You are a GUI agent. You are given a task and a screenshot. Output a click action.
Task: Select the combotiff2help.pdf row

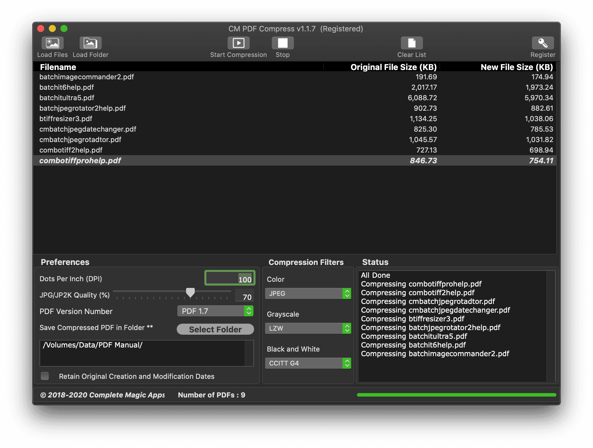295,150
